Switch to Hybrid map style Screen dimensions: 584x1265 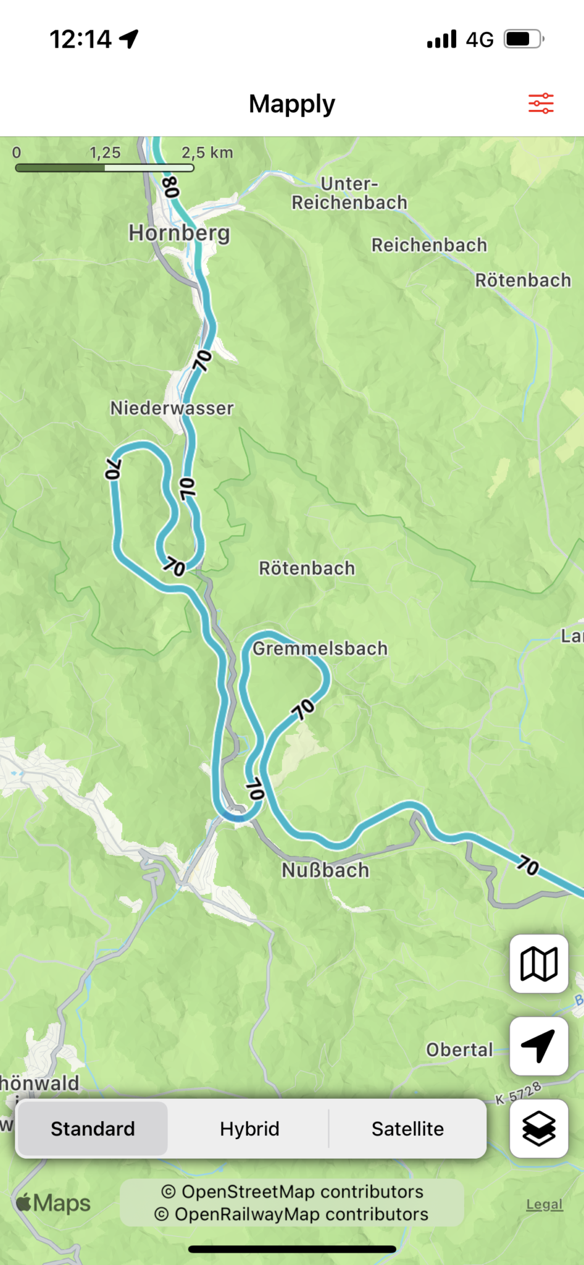point(249,1128)
